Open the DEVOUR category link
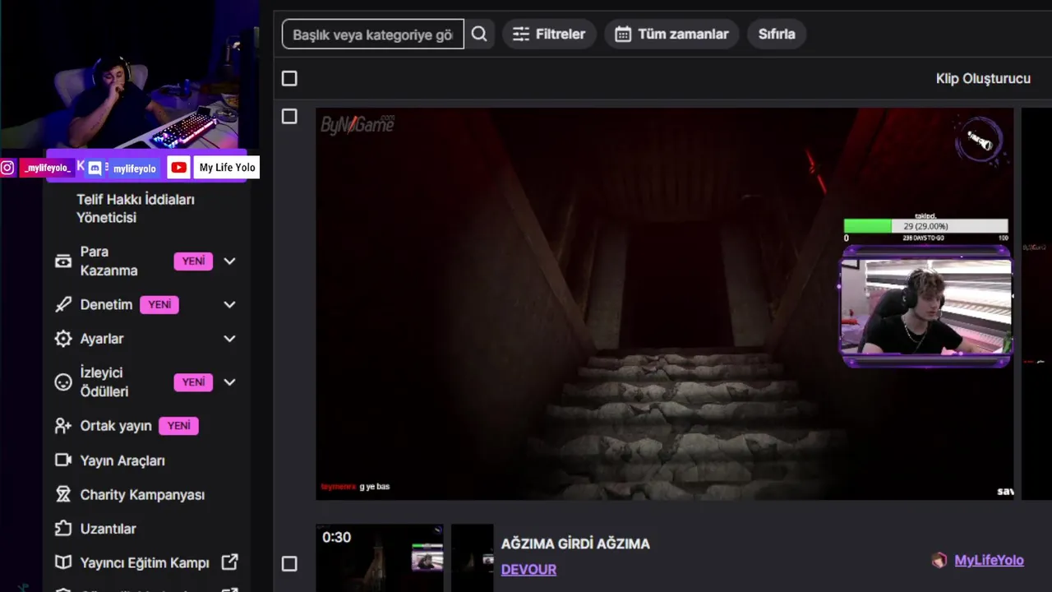 [528, 569]
